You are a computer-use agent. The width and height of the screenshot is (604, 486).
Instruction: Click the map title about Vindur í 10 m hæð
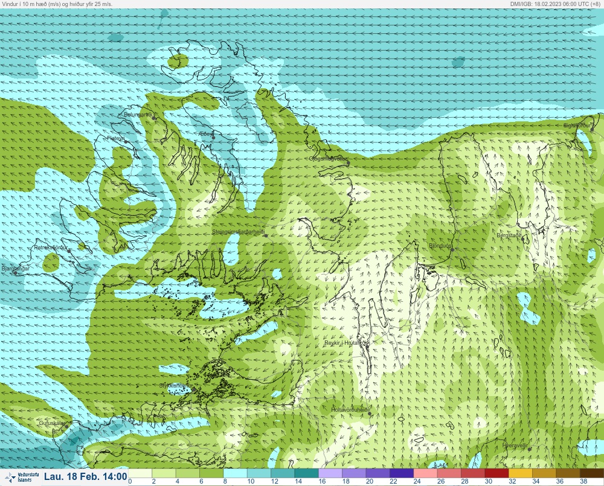[x=57, y=4]
